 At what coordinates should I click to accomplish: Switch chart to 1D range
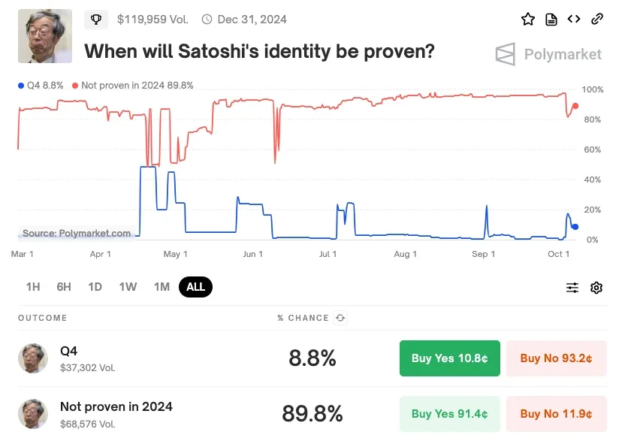pos(95,287)
